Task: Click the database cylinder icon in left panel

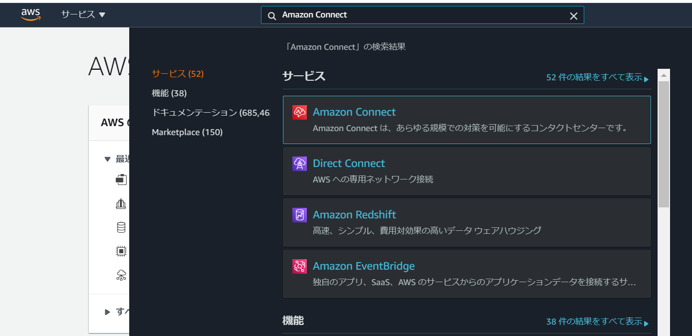Action: coord(121,228)
